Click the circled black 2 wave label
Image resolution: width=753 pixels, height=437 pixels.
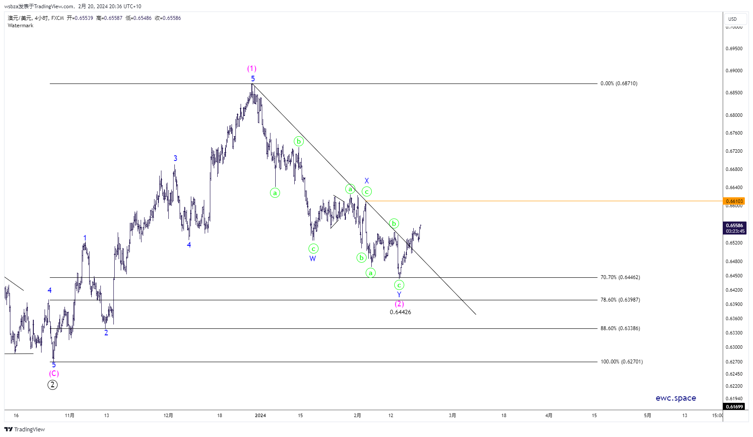click(52, 385)
